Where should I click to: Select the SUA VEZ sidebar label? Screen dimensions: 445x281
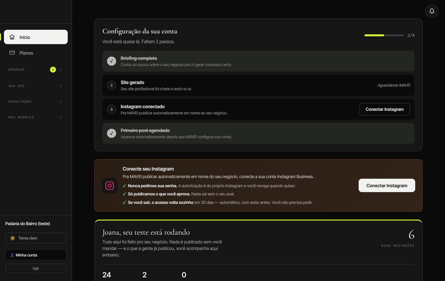point(16,86)
